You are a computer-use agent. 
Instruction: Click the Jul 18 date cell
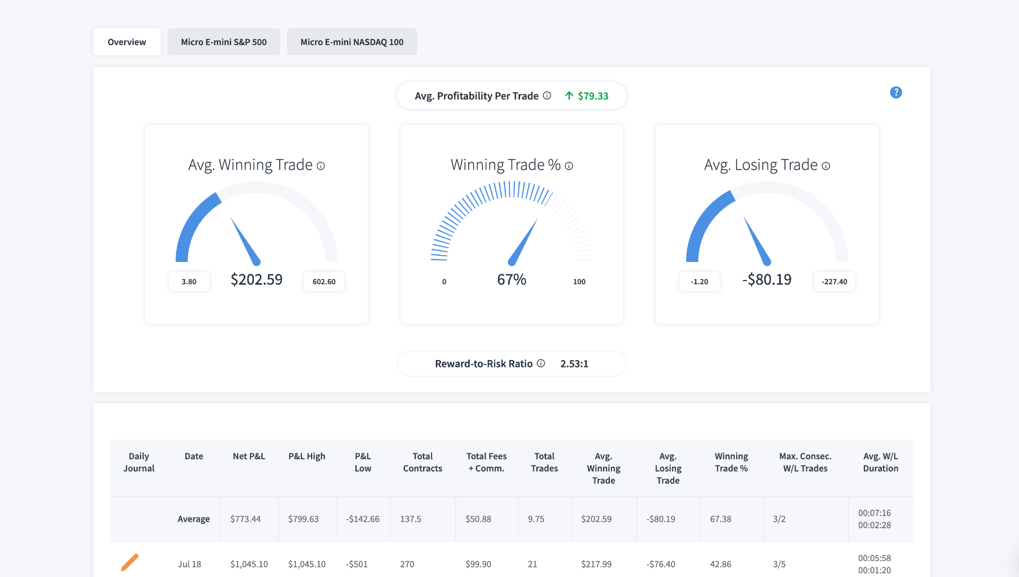click(189, 564)
